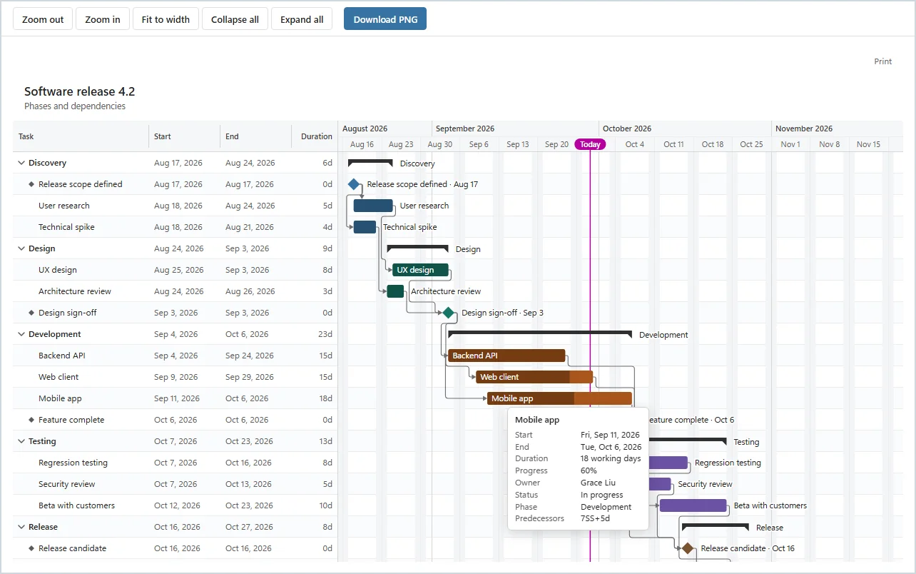Click the Oct 4 week header
Image resolution: width=916 pixels, height=574 pixels.
pos(635,144)
